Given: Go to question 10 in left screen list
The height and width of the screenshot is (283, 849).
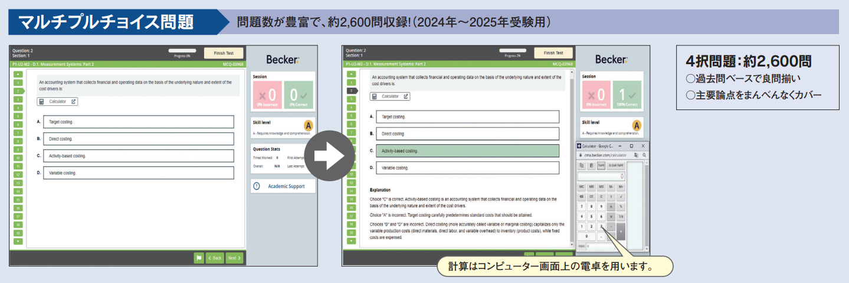Looking at the screenshot, I should [x=18, y=158].
